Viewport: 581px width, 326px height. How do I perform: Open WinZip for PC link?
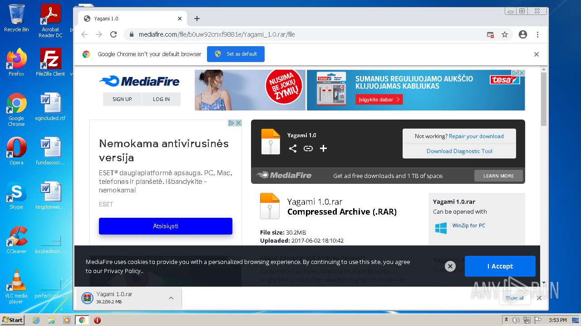pyautogui.click(x=468, y=225)
